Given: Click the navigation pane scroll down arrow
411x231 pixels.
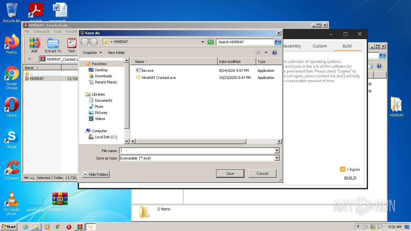Looking at the screenshot, I should click(x=127, y=141).
